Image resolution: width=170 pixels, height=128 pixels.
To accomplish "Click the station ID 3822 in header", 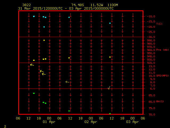I will click(26, 5).
